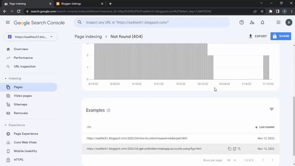Select the Page indexing browser tab

pyautogui.click(x=28, y=4)
